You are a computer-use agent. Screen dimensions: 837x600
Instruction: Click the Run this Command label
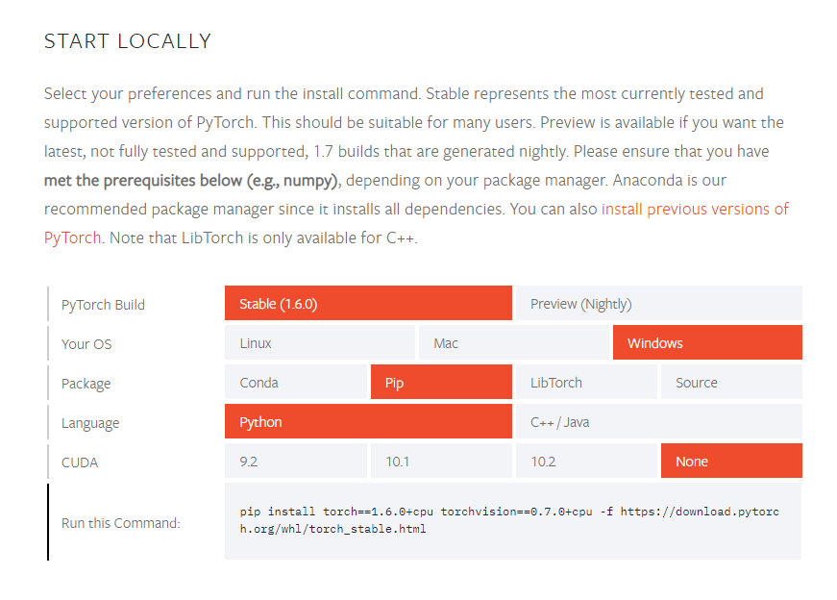coord(121,522)
